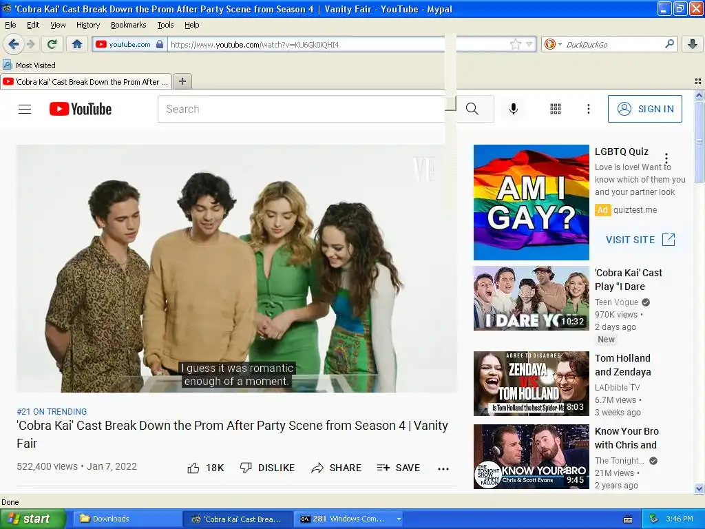Click the quiztest.me ad domain
705x529 pixels.
click(635, 209)
